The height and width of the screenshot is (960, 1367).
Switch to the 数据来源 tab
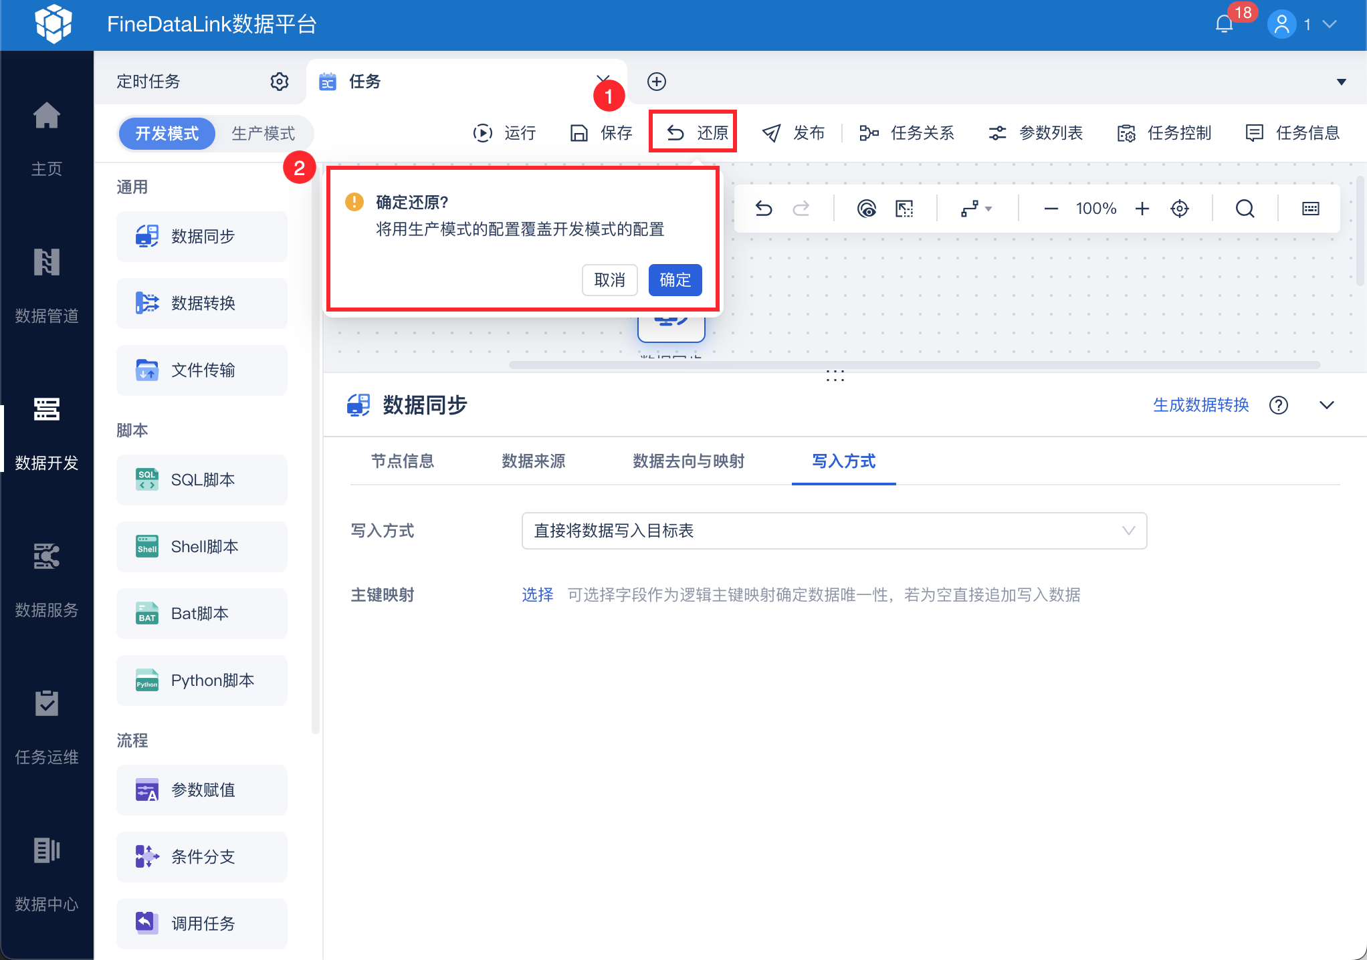point(534,461)
